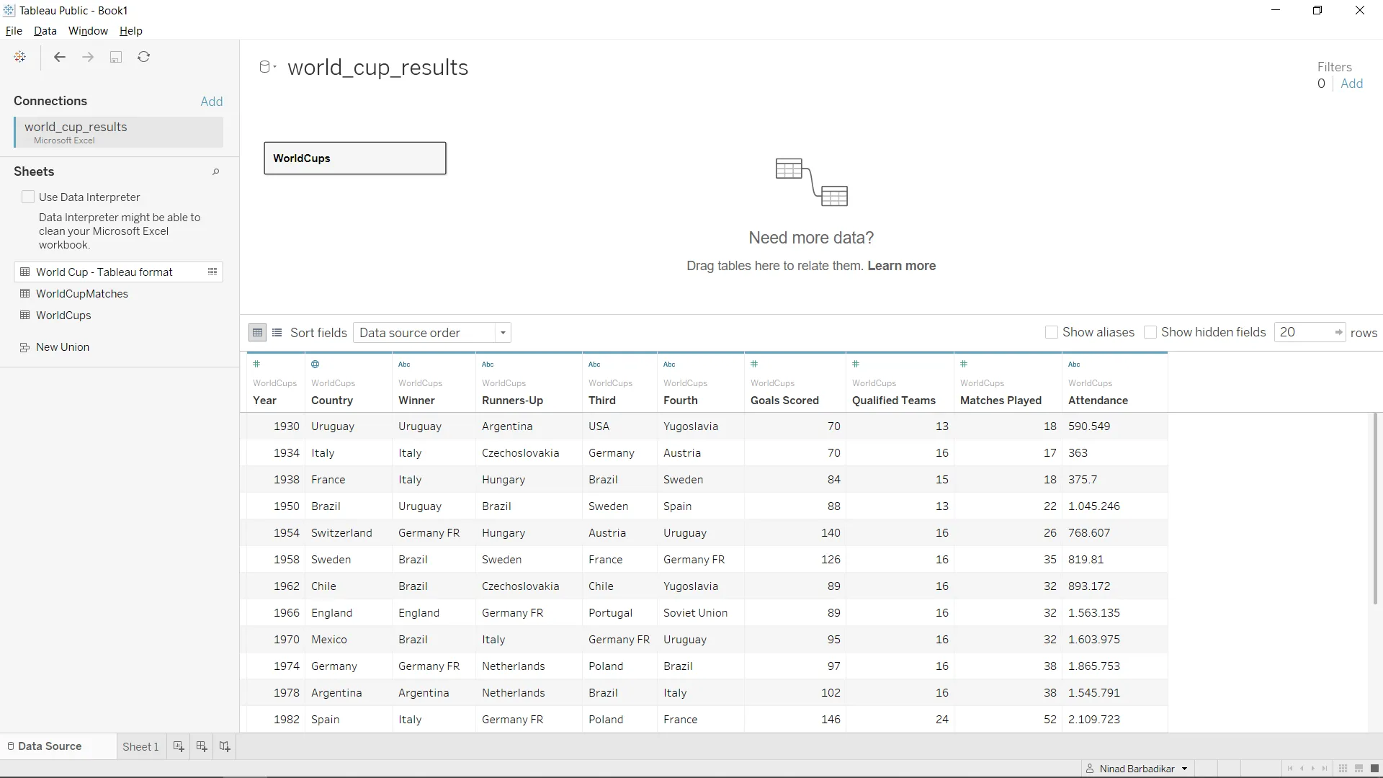This screenshot has height=778, width=1383.
Task: Click view data icon beside World Cup - Tableau format
Action: click(x=212, y=272)
